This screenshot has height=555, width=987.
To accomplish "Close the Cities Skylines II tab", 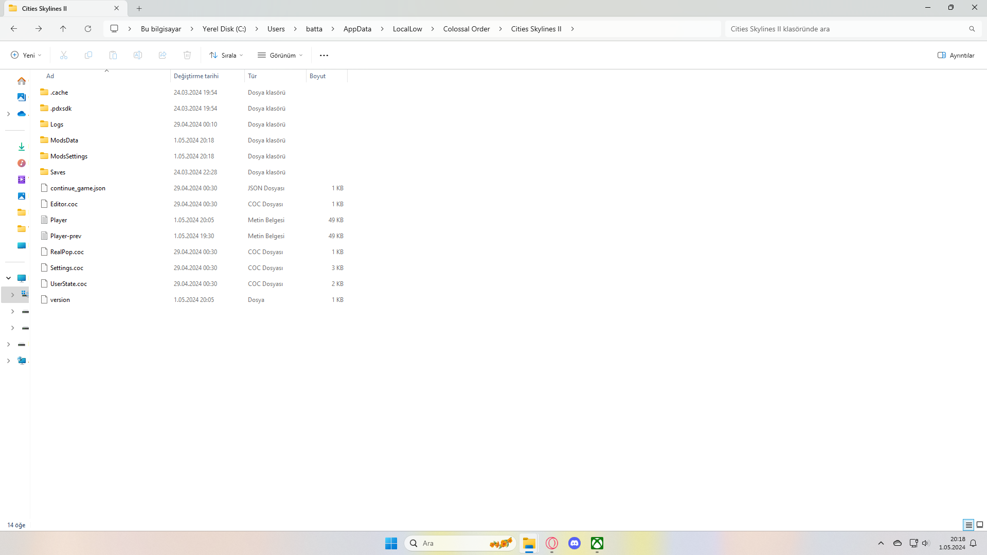I will (x=117, y=8).
